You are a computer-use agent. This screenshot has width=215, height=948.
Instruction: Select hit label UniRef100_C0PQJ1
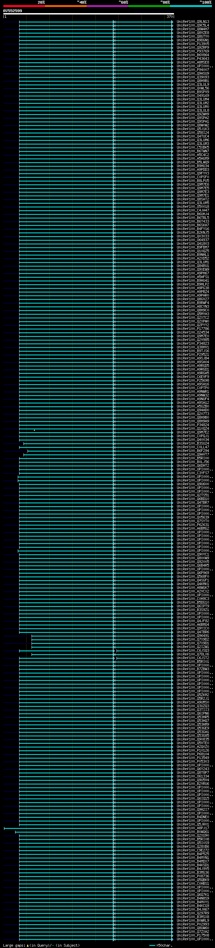[x=193, y=436]
